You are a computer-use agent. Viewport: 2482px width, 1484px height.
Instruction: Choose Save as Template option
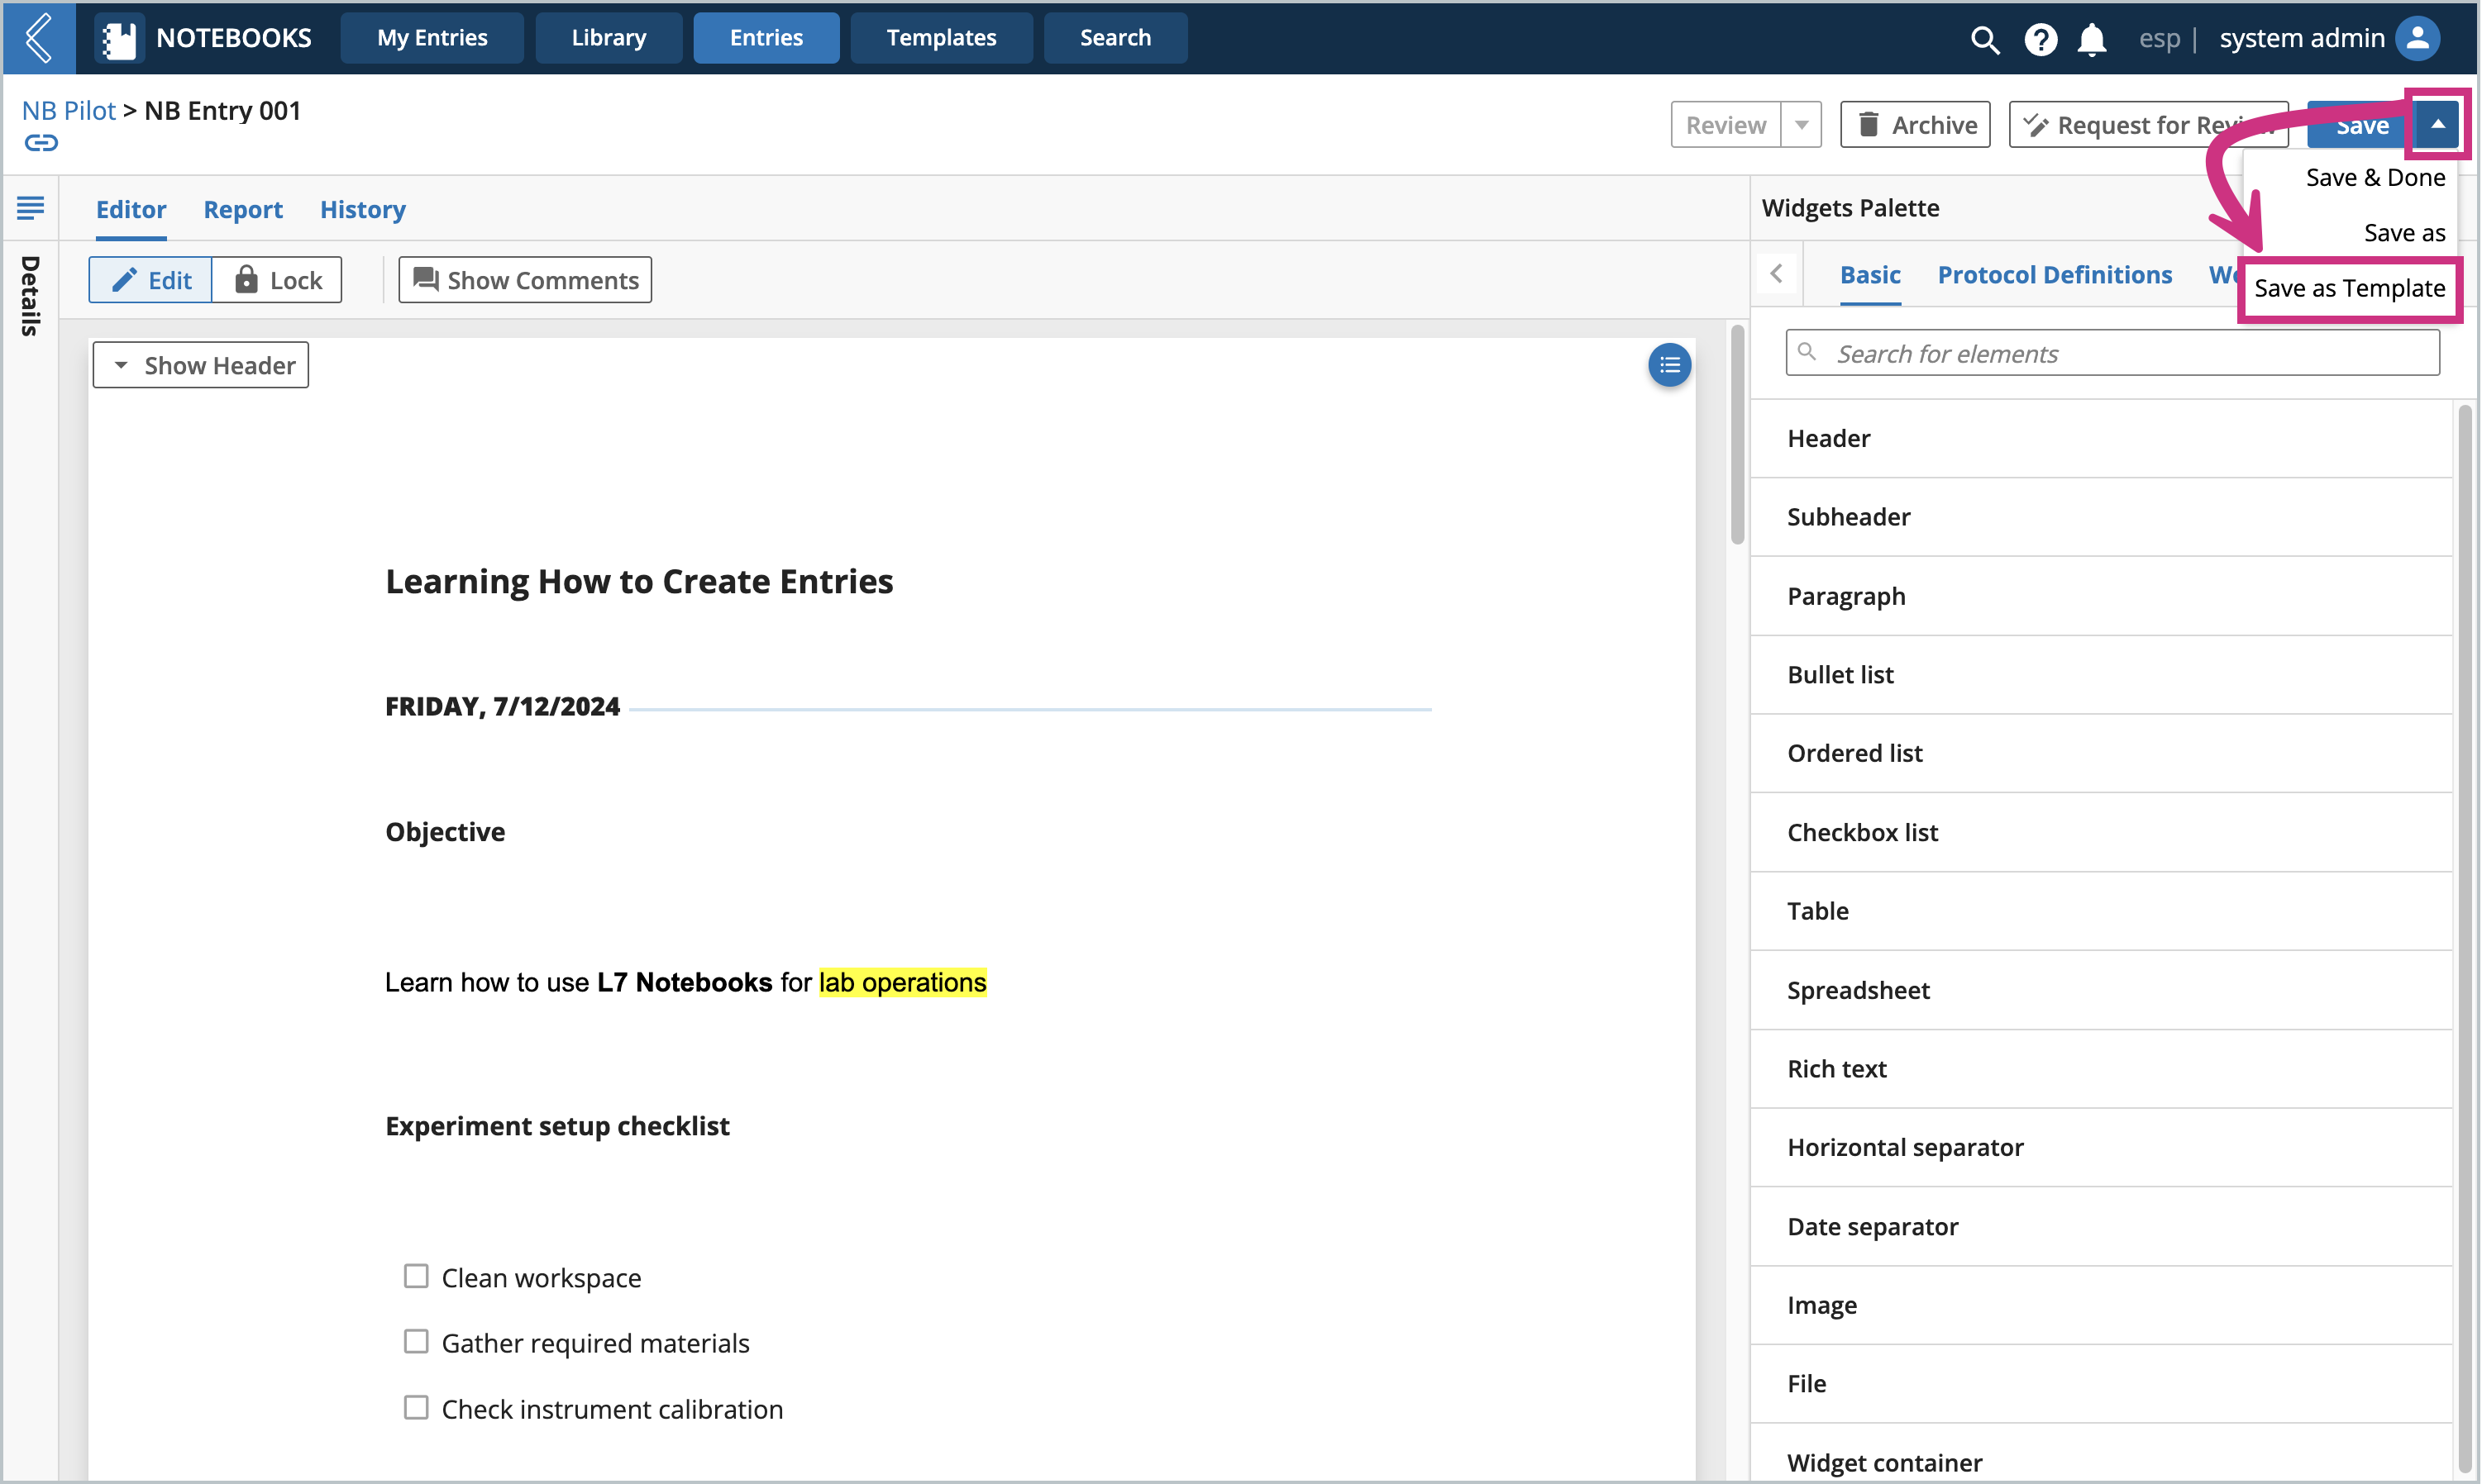click(2349, 288)
